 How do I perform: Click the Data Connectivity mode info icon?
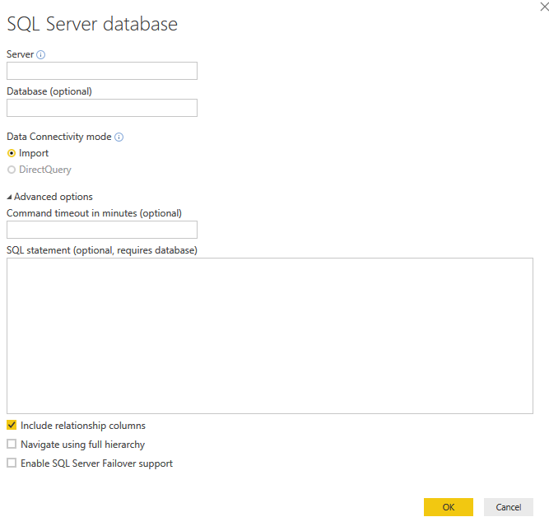119,137
